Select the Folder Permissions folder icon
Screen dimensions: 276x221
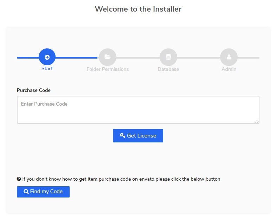pos(108,57)
